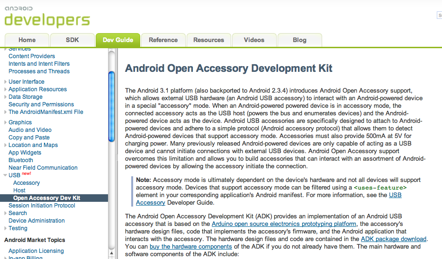Expand the Graphics section arrow
Screen dimensions: 442x259
6,122
